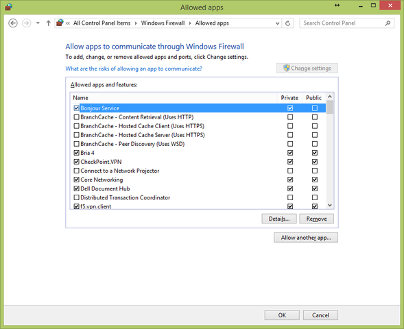Viewport: 404px width, 329px height.
Task: Enable Public checkbox for Bonjour Service
Action: [x=315, y=108]
